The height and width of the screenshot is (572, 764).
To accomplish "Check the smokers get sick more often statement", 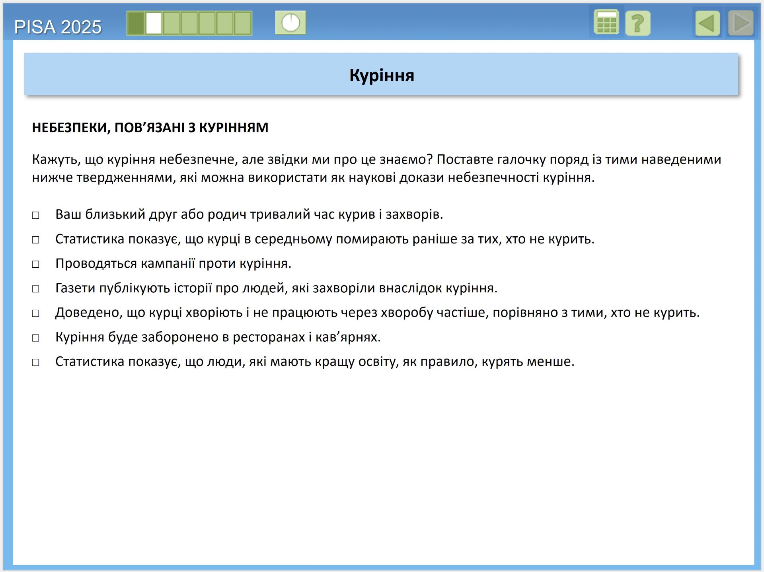I will tap(36, 313).
